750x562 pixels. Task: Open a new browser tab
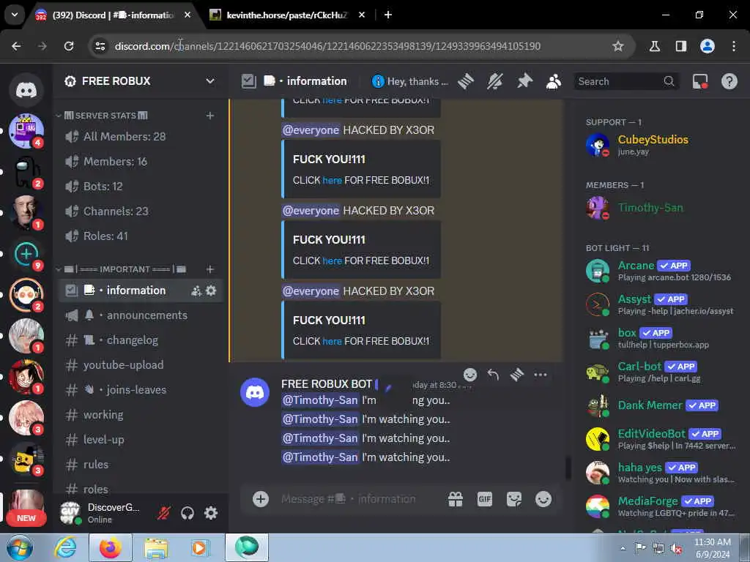(388, 15)
